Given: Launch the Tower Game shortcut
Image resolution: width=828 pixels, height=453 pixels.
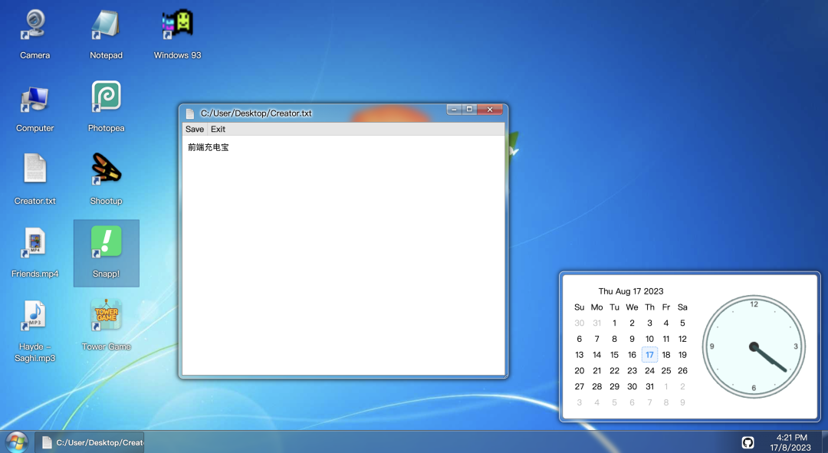Looking at the screenshot, I should [106, 326].
